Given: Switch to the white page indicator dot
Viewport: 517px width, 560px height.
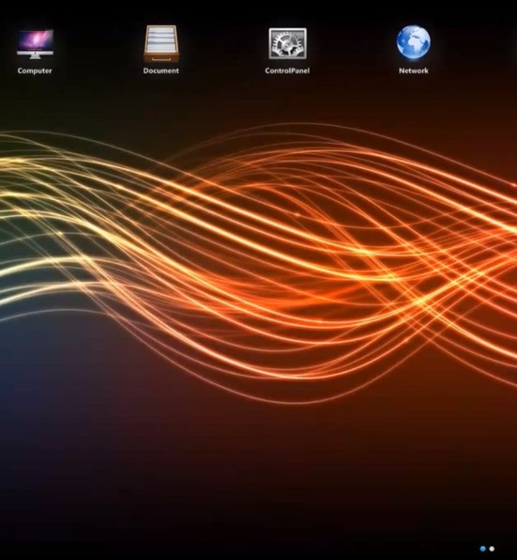Looking at the screenshot, I should (492, 549).
